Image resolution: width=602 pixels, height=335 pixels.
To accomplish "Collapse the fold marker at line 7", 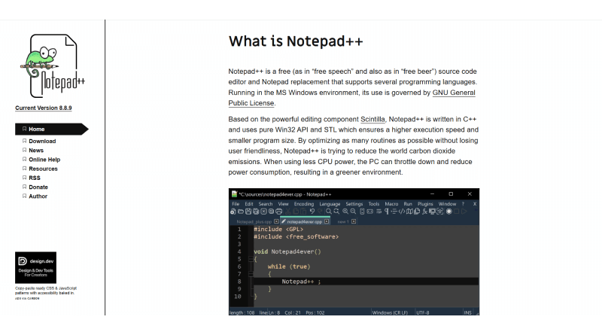I will [x=251, y=274].
